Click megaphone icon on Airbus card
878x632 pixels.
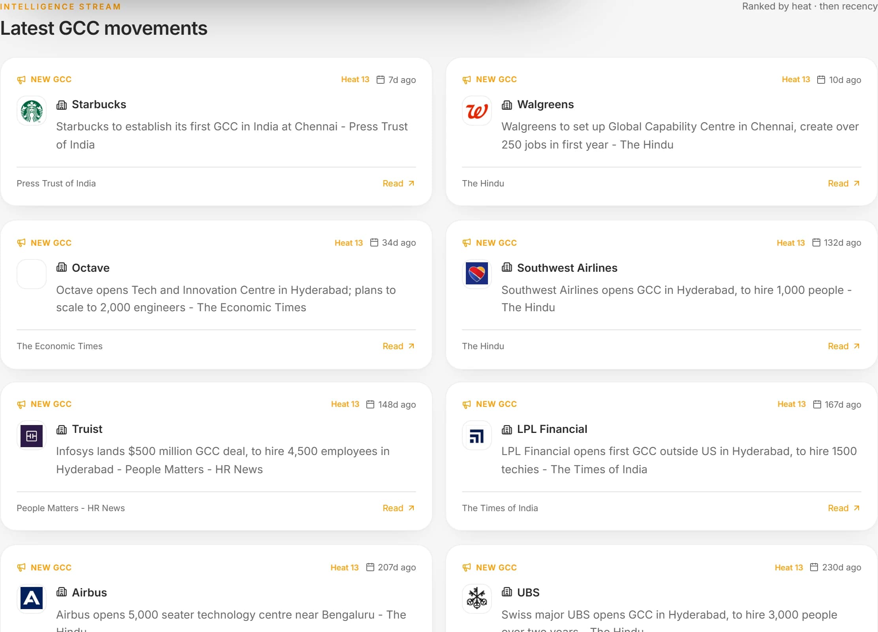coord(21,568)
